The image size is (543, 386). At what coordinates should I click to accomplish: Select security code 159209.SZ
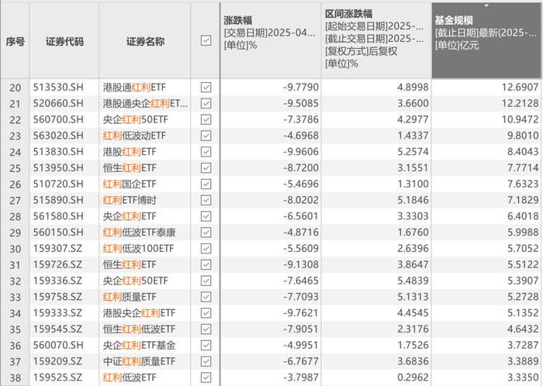click(x=57, y=362)
